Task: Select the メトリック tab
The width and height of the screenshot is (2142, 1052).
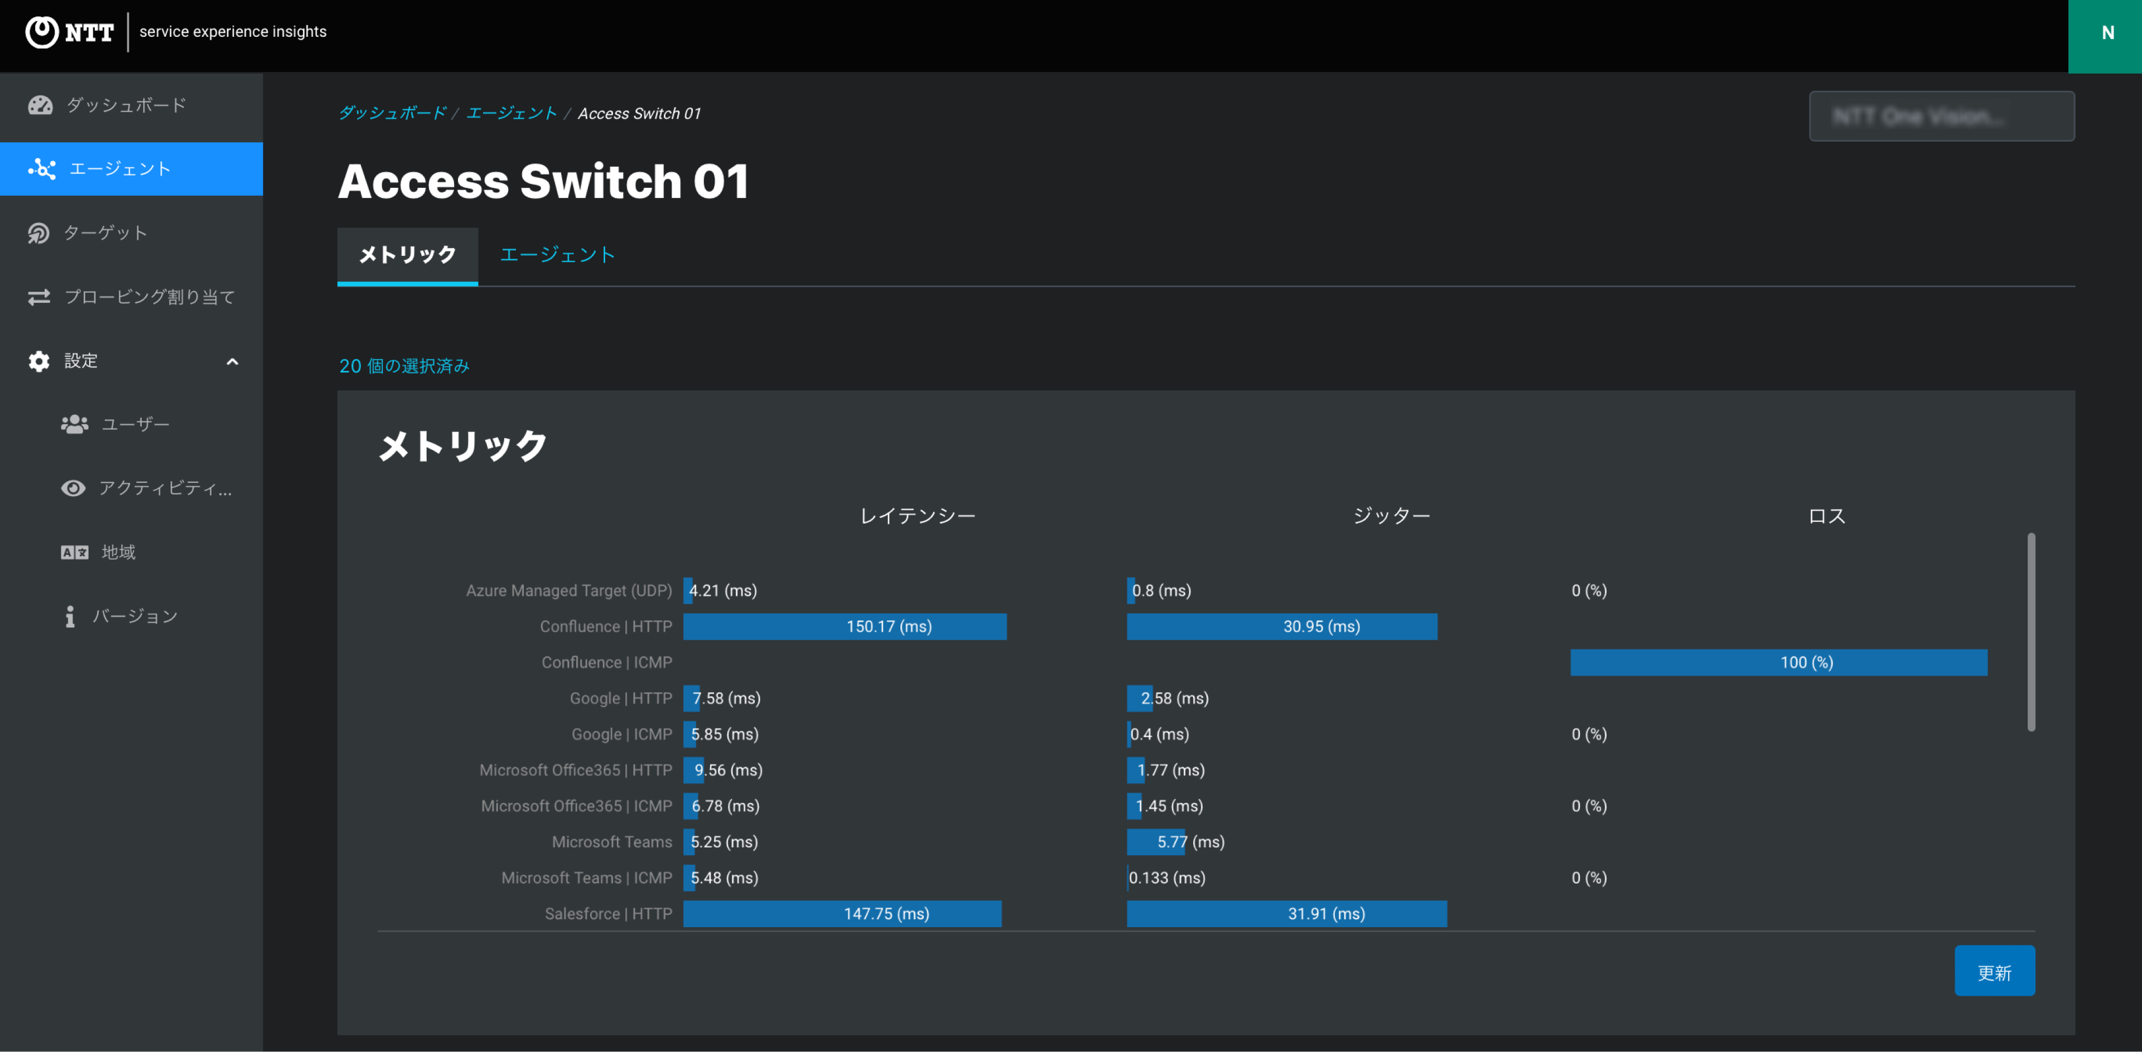Action: [407, 254]
